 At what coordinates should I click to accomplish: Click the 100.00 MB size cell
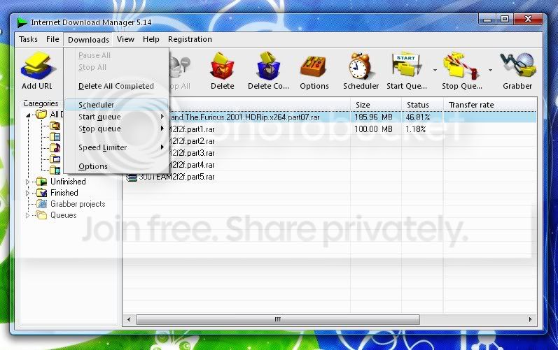coord(373,129)
